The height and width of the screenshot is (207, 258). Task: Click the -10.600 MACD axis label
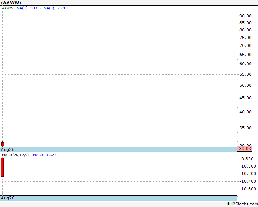point(247,189)
